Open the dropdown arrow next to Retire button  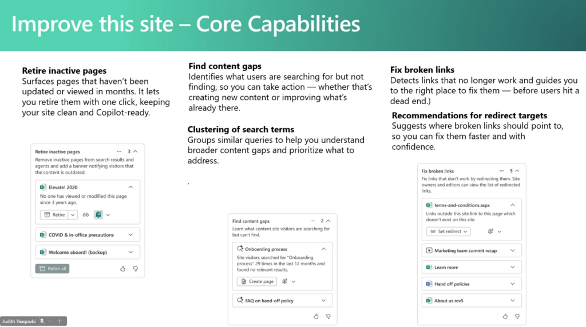point(73,215)
